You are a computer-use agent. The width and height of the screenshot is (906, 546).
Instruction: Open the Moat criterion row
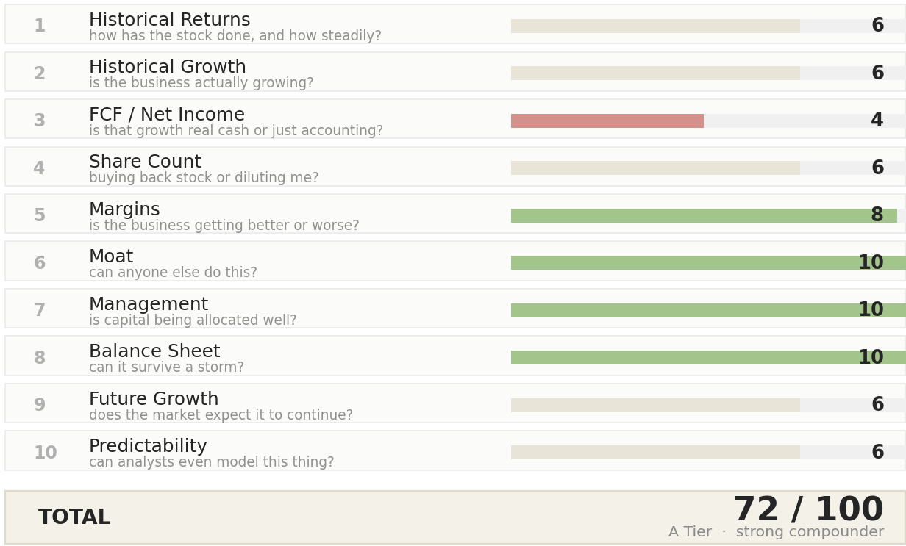455,261
